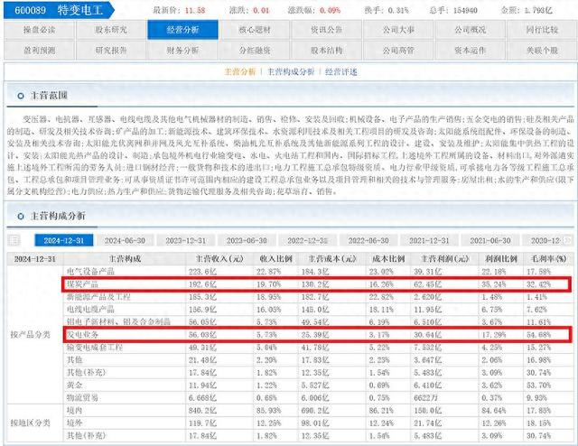Select the 经营分析 tab
This screenshot has width=578, height=446.
[x=182, y=30]
